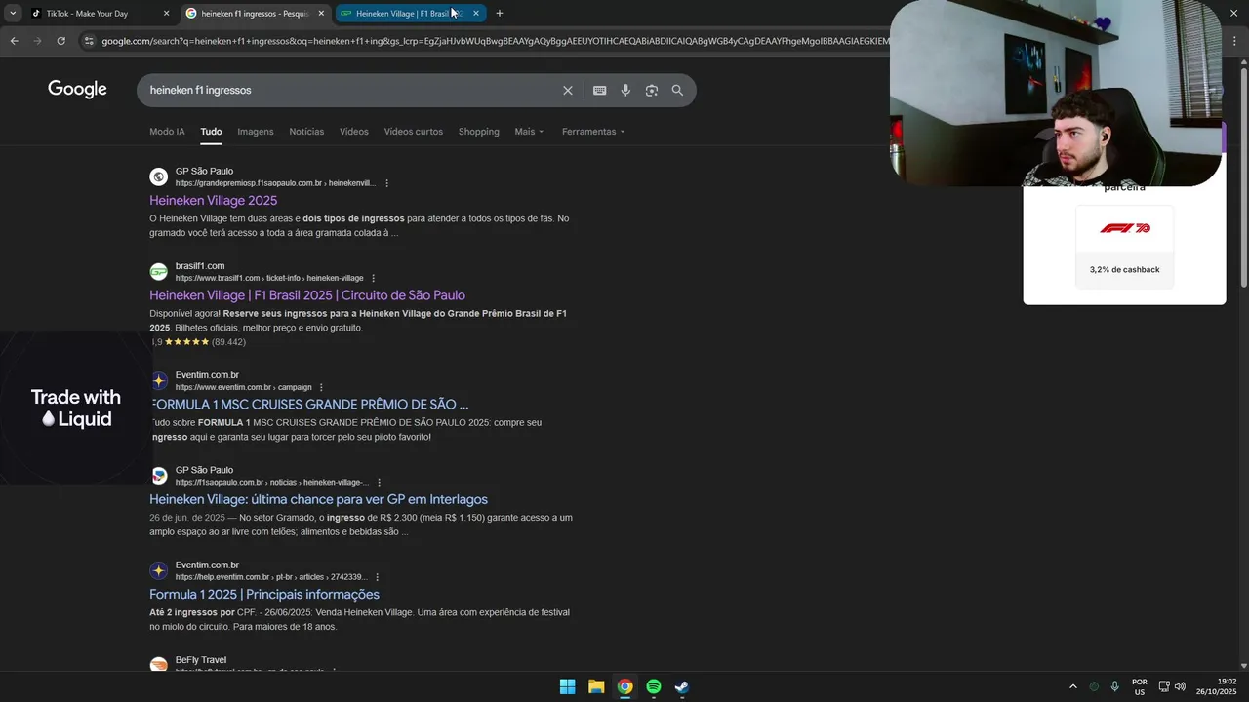
Task: Open site information icon in address bar
Action: (89, 41)
